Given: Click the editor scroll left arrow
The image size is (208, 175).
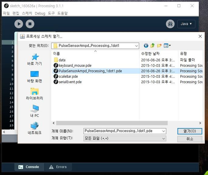Looking at the screenshot, I should click(4, 132).
